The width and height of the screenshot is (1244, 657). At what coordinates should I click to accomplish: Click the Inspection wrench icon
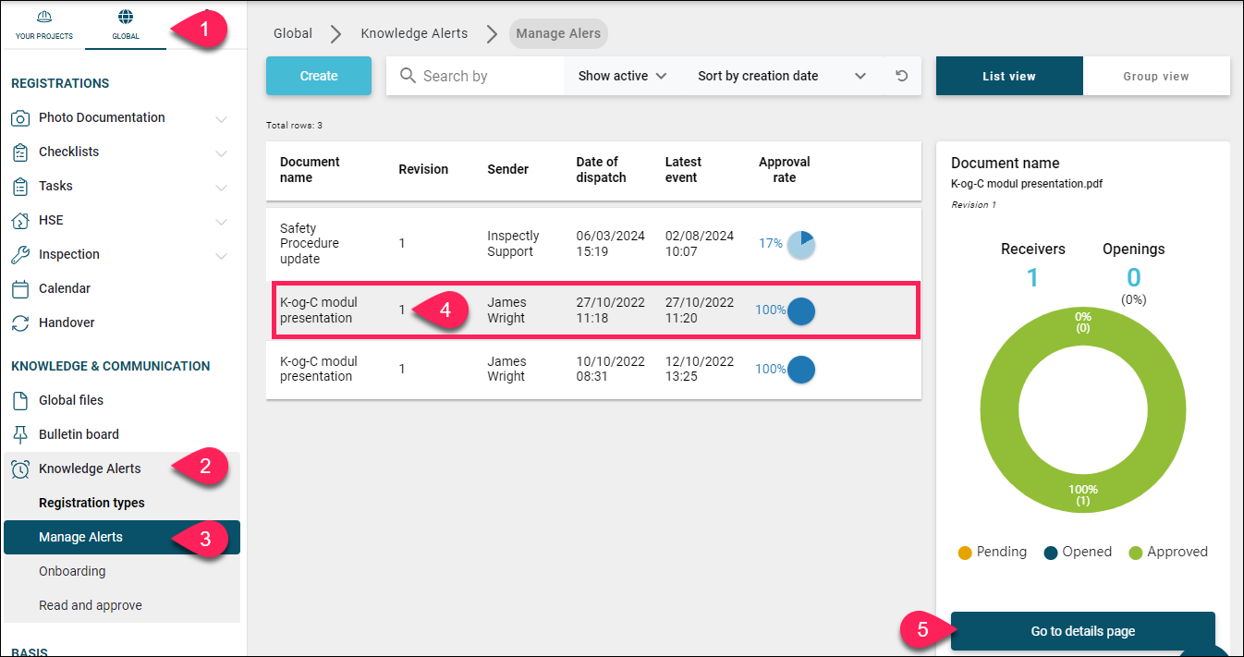click(20, 255)
